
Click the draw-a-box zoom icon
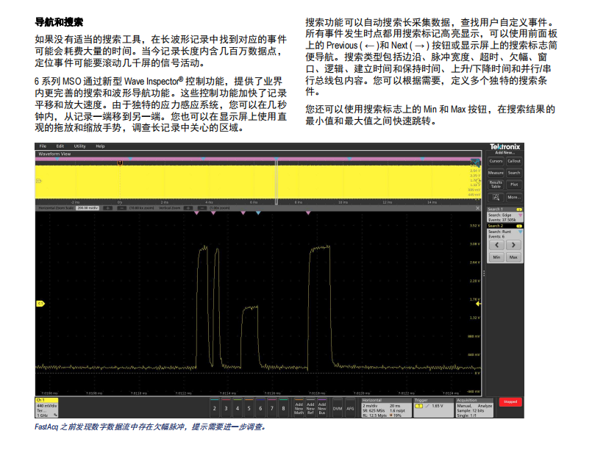(x=496, y=197)
